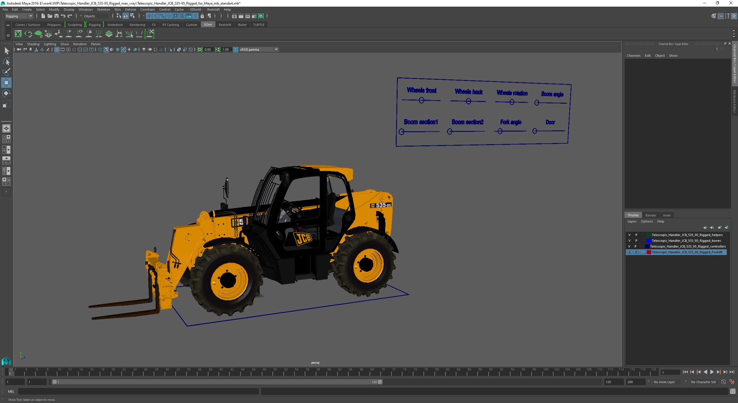The height and width of the screenshot is (403, 738).
Task: Select the arrow Select tool
Action: pos(6,51)
